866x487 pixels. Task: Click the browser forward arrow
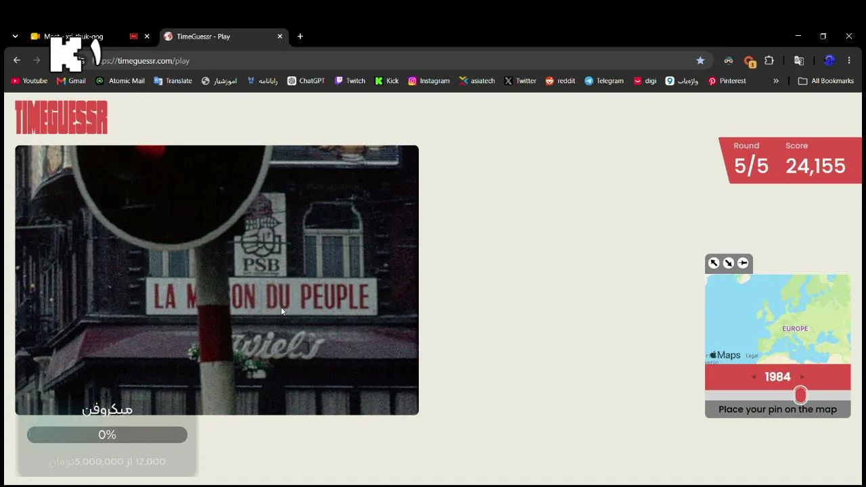(x=37, y=61)
